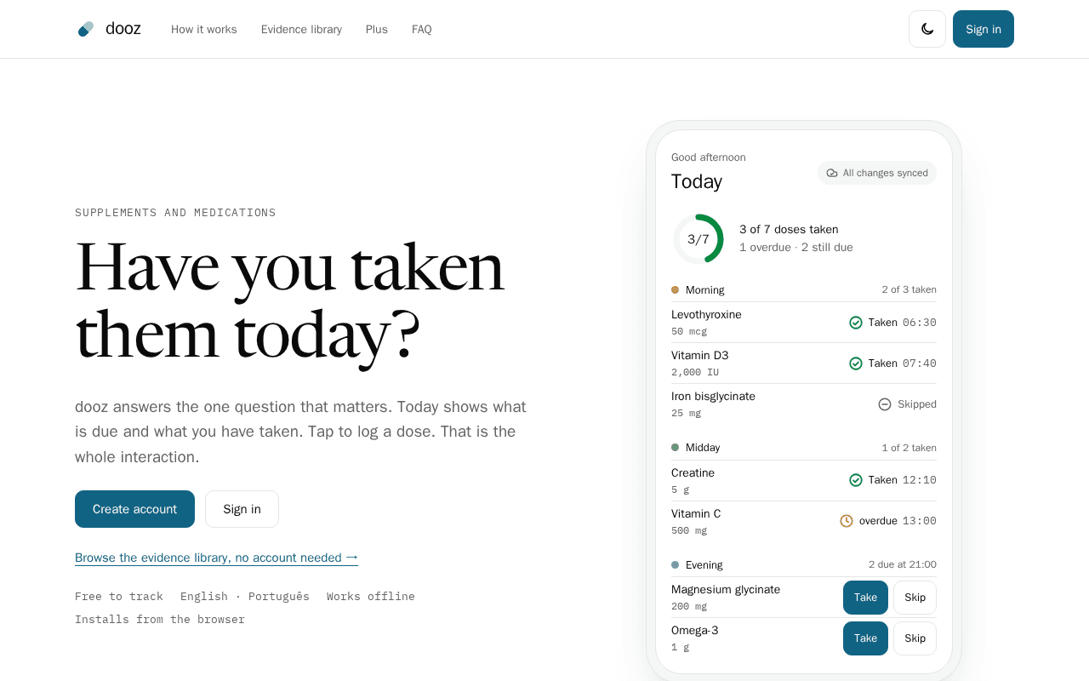Click 'Installs from the browser' text

coord(160,620)
